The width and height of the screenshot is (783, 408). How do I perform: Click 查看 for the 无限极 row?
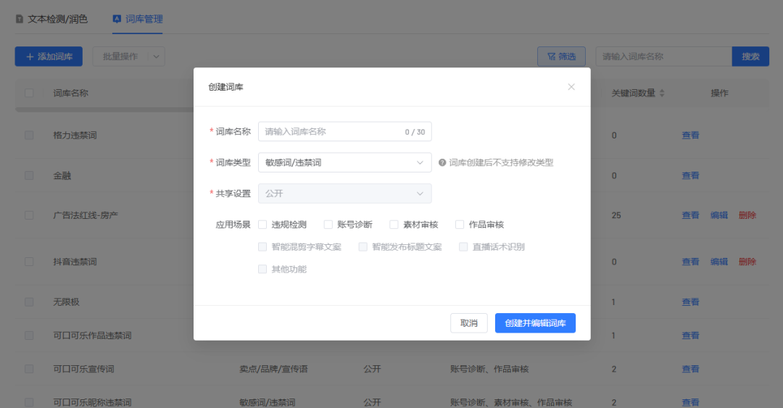click(691, 302)
